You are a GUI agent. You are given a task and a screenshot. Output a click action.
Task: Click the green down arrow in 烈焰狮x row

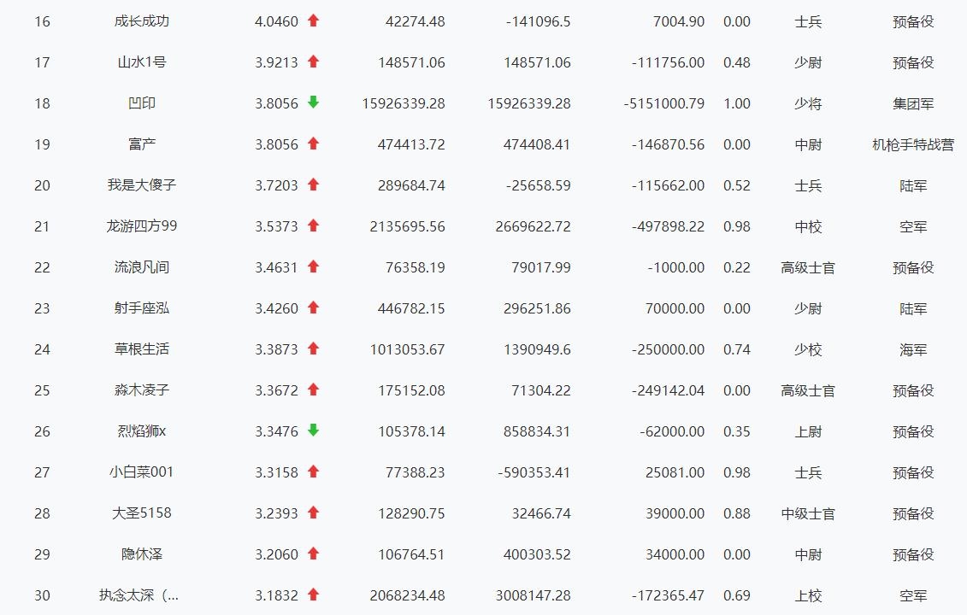[x=313, y=430]
